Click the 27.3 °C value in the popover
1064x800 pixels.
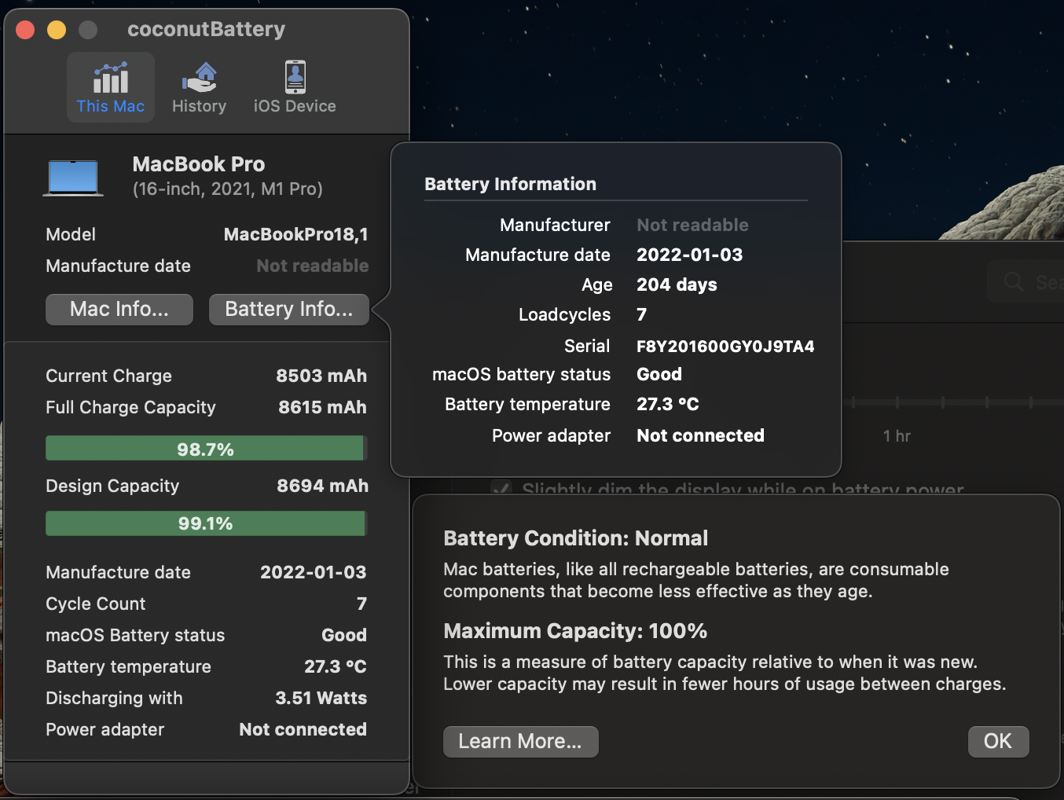668,404
